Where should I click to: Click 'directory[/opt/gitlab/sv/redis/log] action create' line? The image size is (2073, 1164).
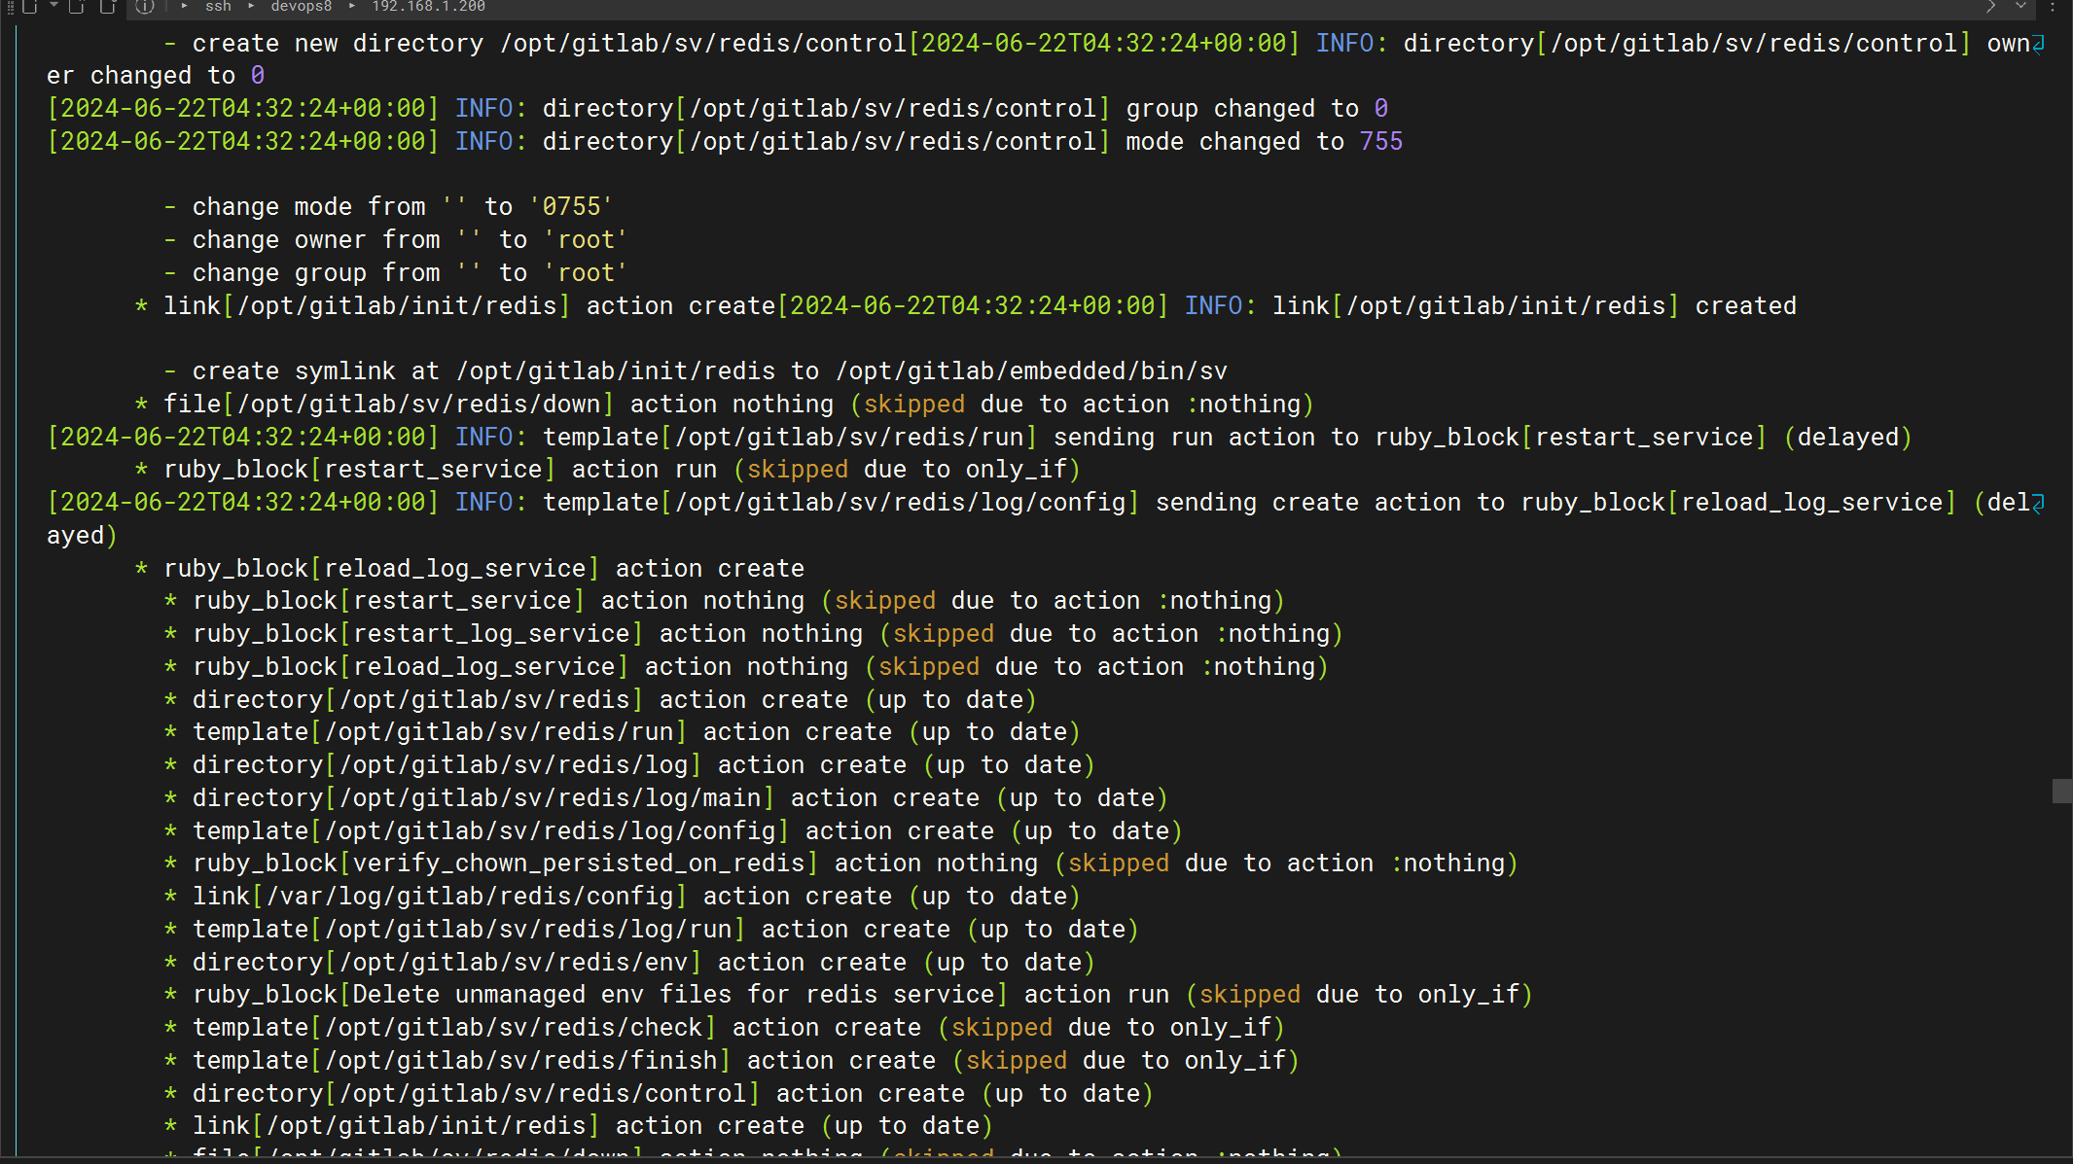point(629,765)
